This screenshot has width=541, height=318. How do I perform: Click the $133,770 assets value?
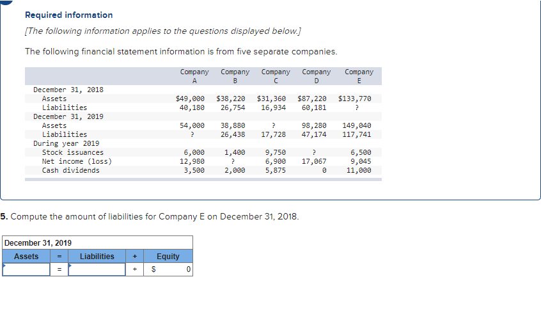(355, 99)
